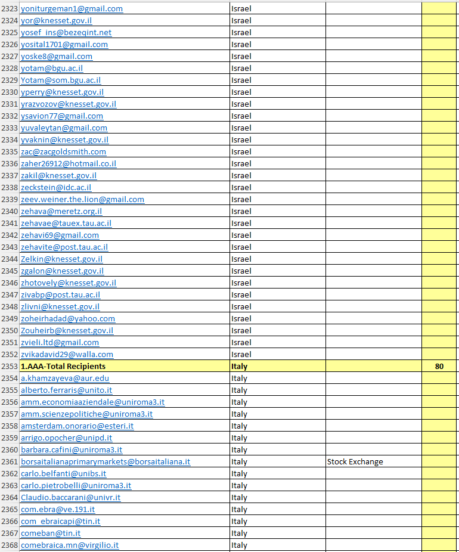Image resolution: width=459 pixels, height=552 pixels.
Task: Click the zeev.weiner.the.lion@gmail.com link
Action: 83,200
